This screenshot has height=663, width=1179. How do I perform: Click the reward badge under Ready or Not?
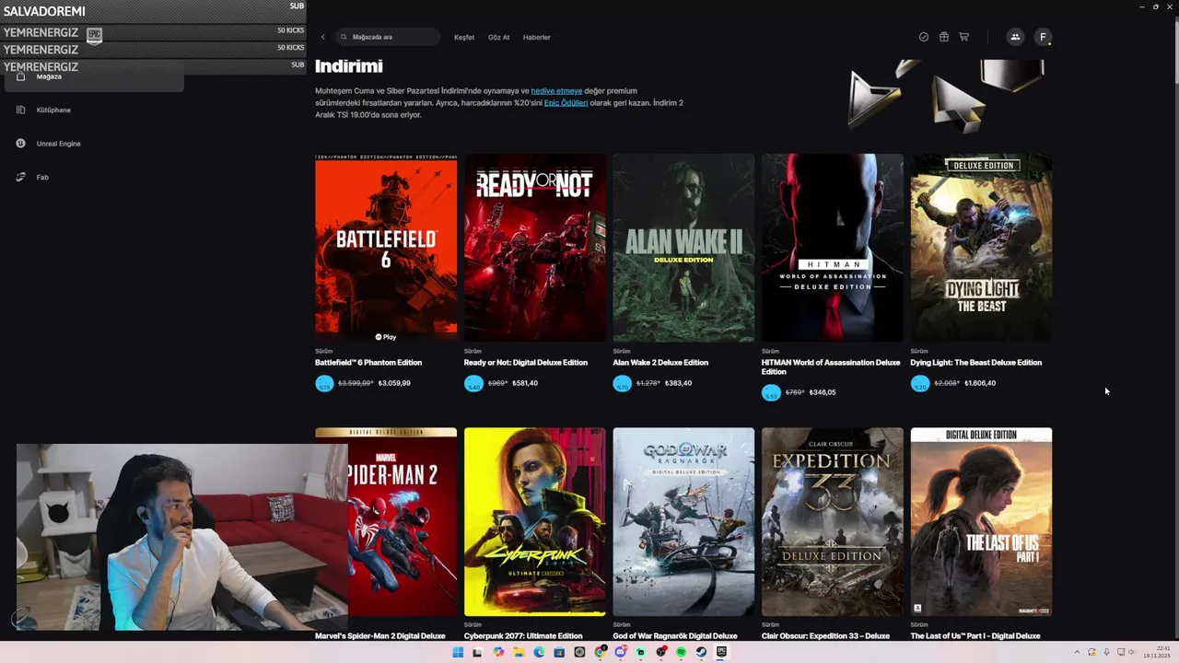pyautogui.click(x=473, y=384)
